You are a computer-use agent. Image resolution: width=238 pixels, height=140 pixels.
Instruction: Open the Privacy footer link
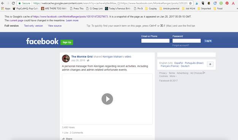pos(163,73)
